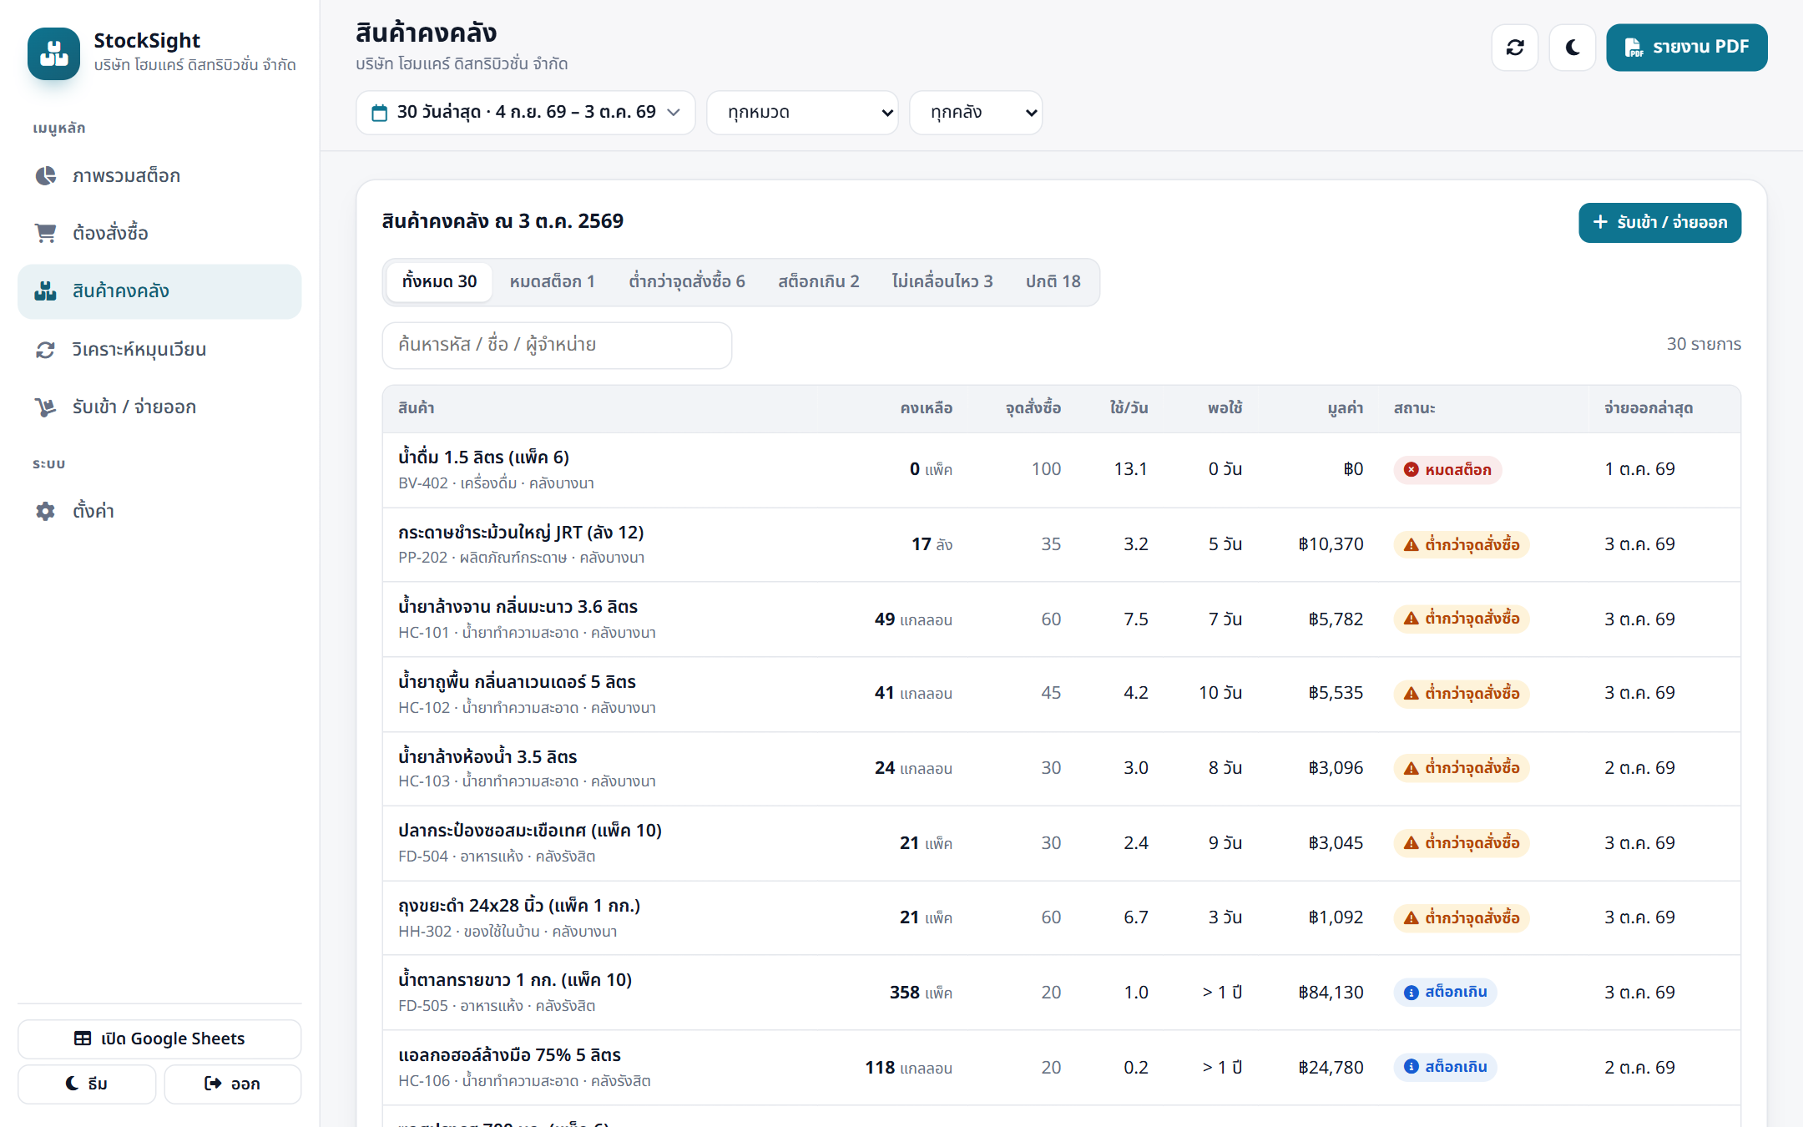Image resolution: width=1803 pixels, height=1127 pixels.
Task: Open รับเข้า / จ่ายออก sidebar page
Action: (x=159, y=407)
